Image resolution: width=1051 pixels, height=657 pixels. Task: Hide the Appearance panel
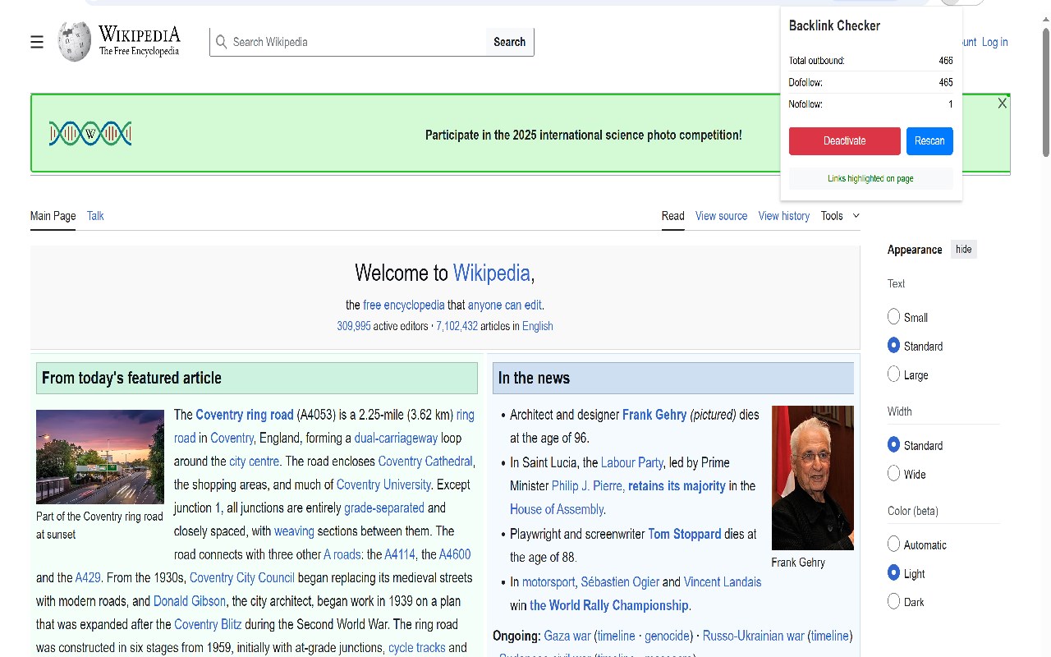coord(963,250)
